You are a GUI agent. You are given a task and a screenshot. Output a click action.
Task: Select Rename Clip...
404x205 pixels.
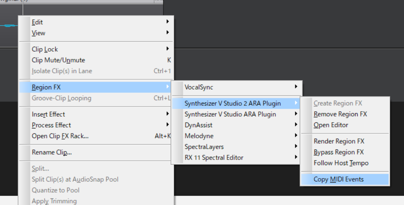click(96, 152)
